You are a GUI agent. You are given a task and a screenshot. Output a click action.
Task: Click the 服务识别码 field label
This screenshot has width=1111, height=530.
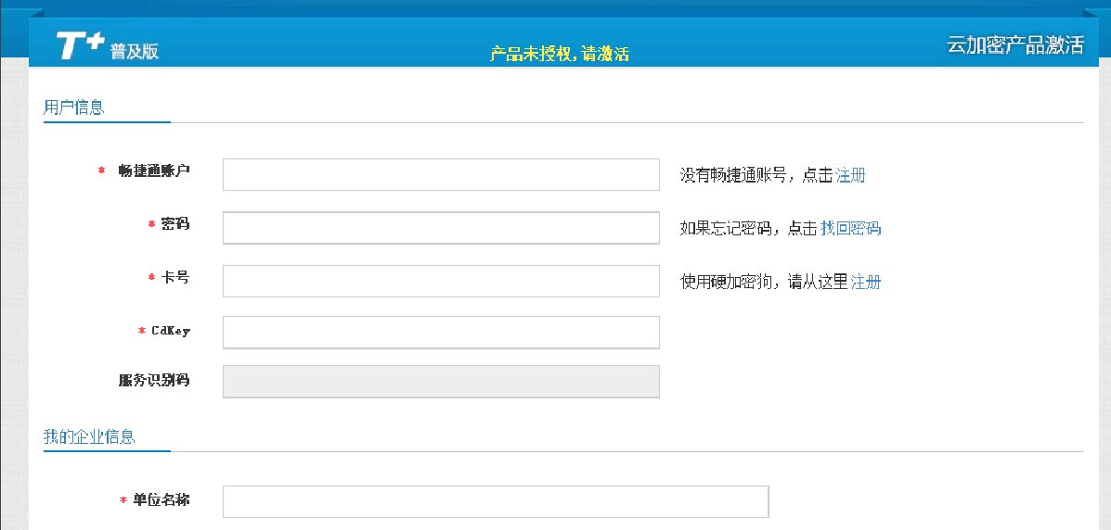[x=154, y=380]
